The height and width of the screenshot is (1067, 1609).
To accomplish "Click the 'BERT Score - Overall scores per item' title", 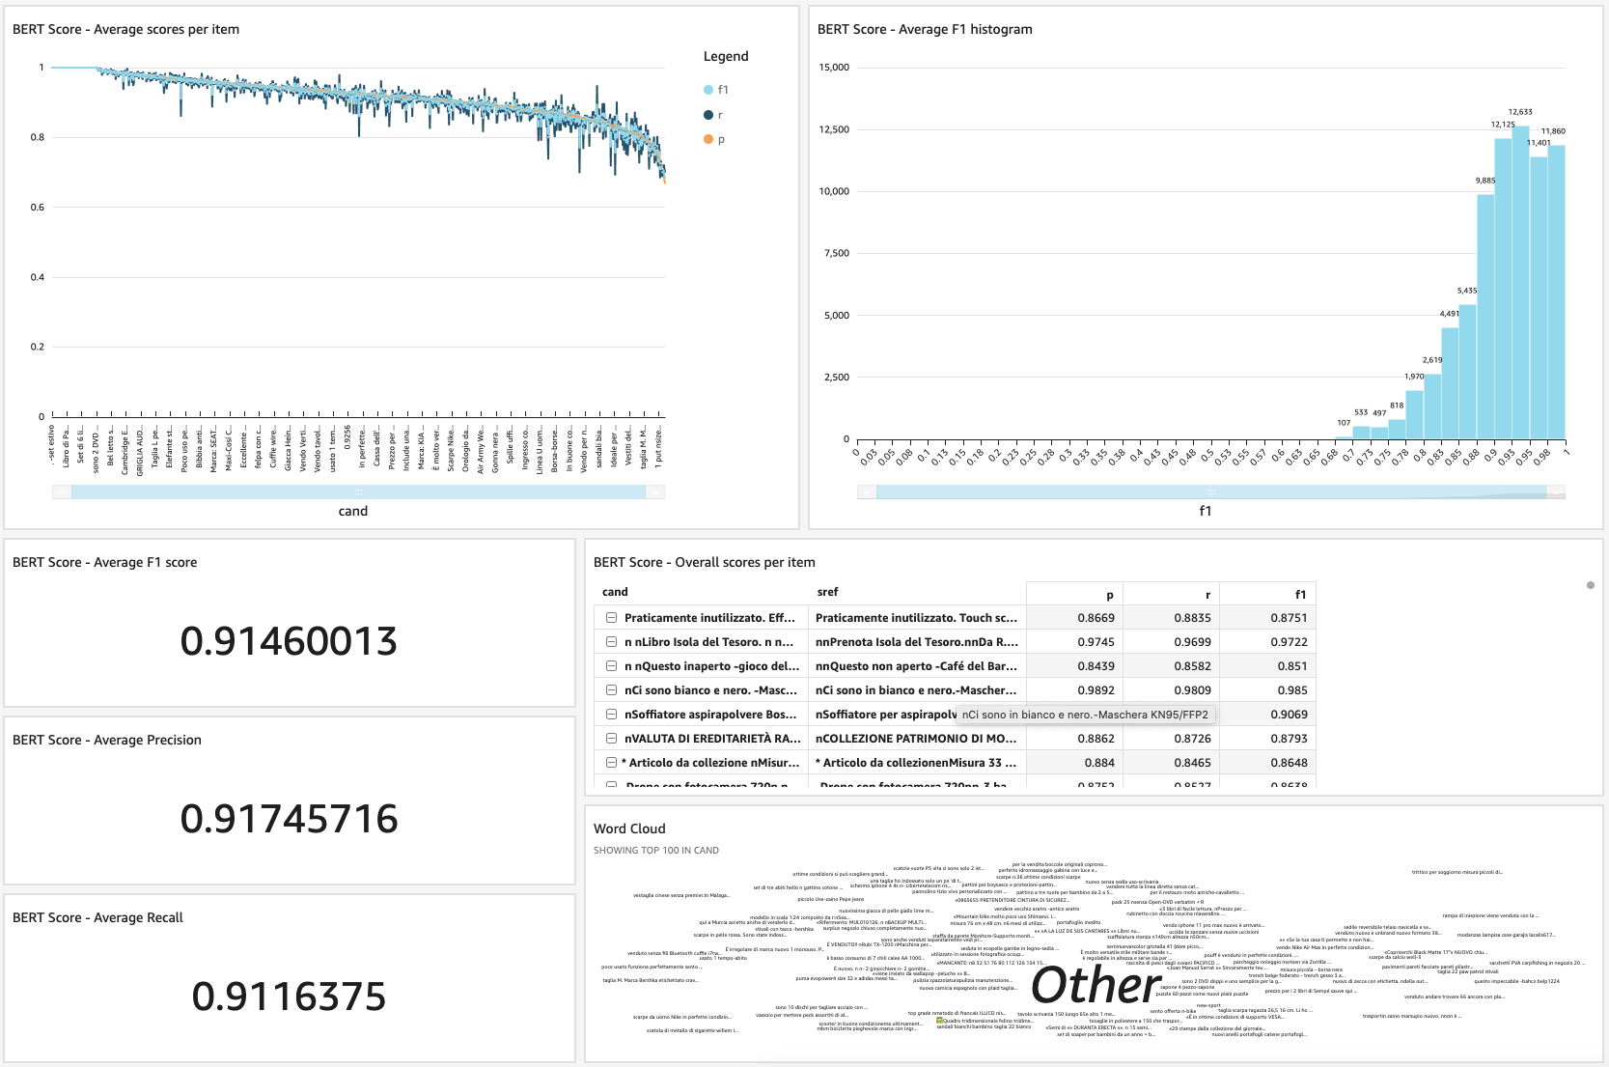I will pos(704,563).
